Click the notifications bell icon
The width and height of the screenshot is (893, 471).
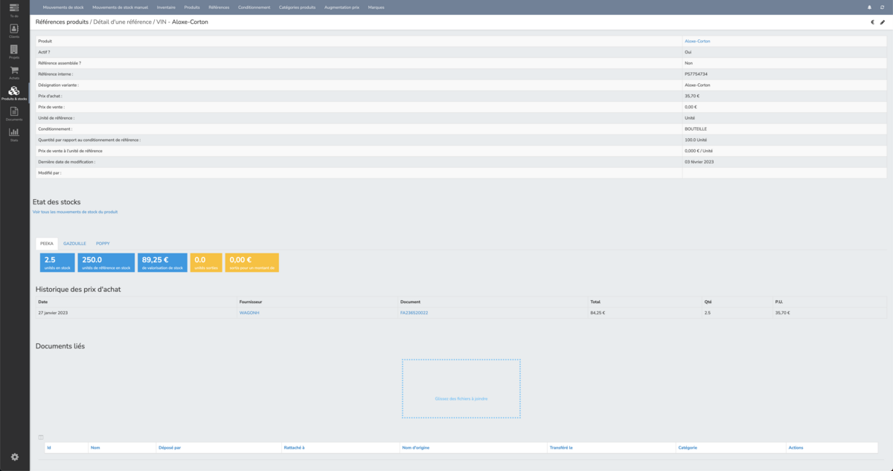(x=870, y=7)
